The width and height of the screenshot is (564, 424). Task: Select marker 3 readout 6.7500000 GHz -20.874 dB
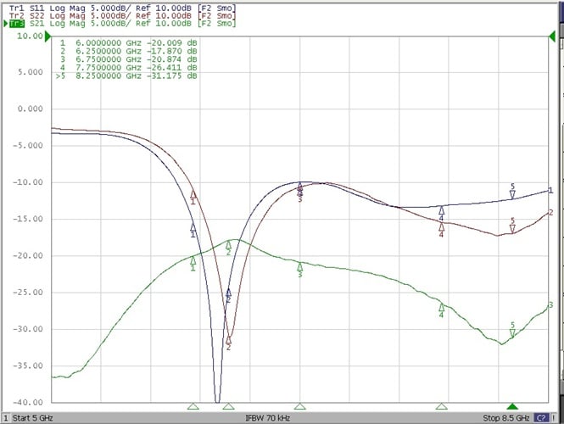(x=128, y=59)
